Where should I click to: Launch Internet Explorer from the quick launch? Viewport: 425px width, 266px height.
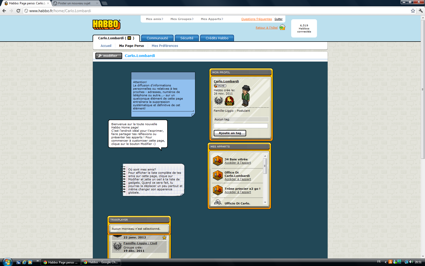[24, 262]
